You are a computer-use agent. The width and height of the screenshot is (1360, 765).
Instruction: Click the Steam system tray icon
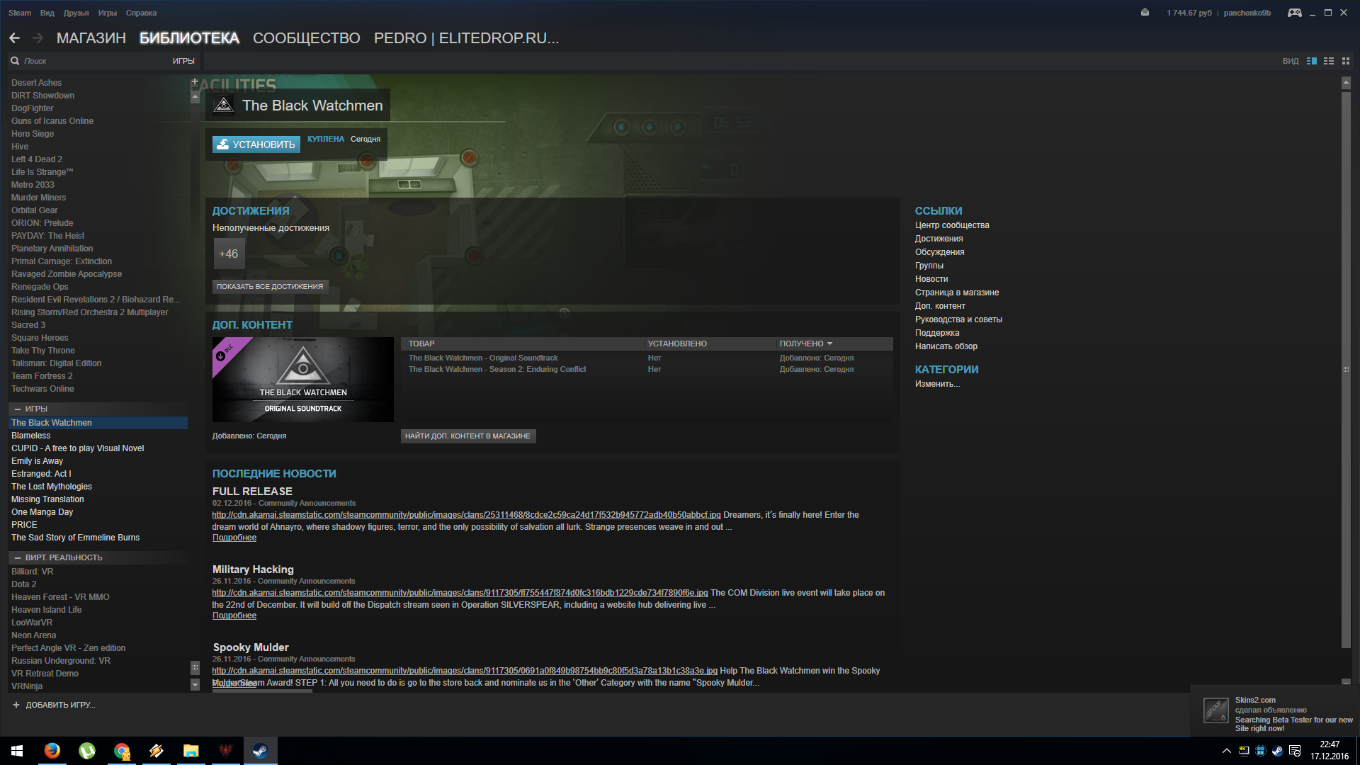(x=1277, y=751)
